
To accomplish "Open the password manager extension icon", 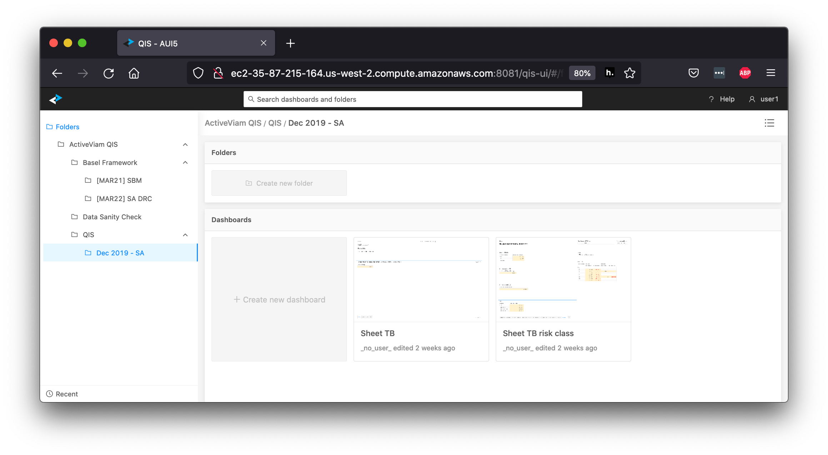I will (x=719, y=73).
